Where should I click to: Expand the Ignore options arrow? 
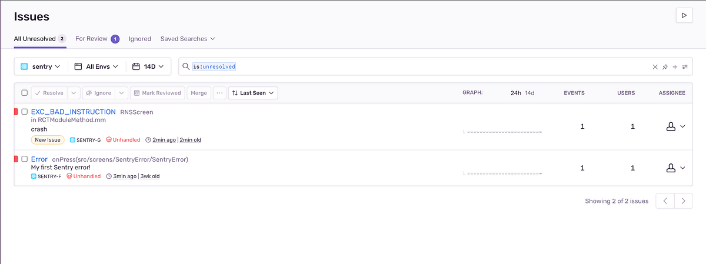pos(121,93)
